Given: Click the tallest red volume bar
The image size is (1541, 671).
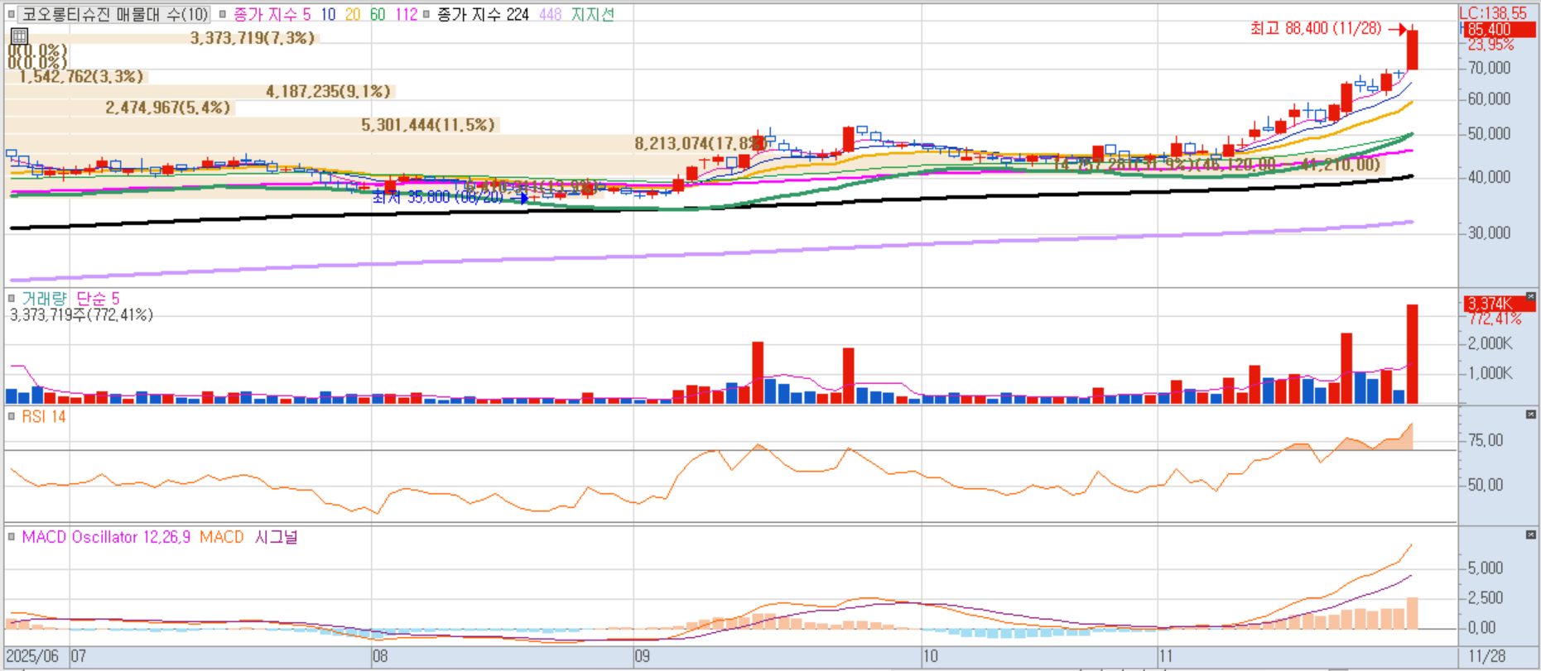Looking at the screenshot, I should click(1412, 354).
